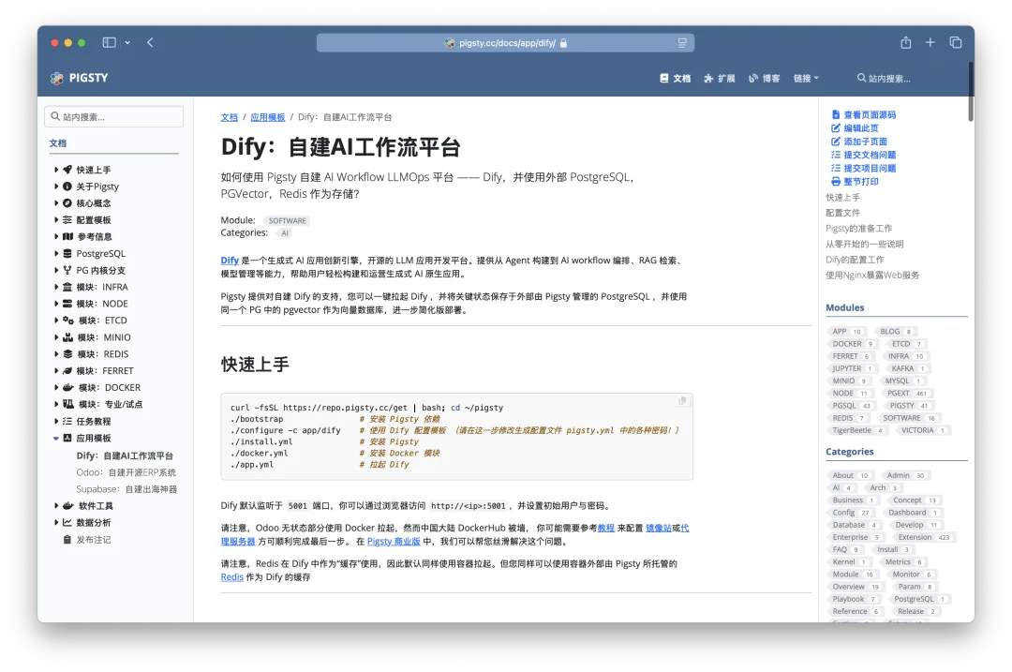The image size is (1012, 672).
Task: Click the book icon beside 参考信息
Action: pyautogui.click(x=67, y=237)
